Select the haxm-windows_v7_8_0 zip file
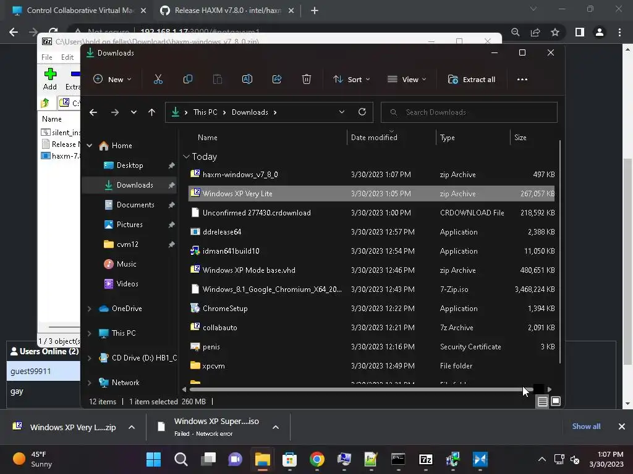 (x=372, y=175)
